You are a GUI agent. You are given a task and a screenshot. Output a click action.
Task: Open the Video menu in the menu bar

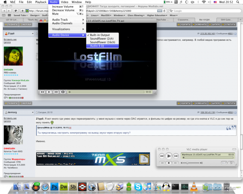click(64, 2)
